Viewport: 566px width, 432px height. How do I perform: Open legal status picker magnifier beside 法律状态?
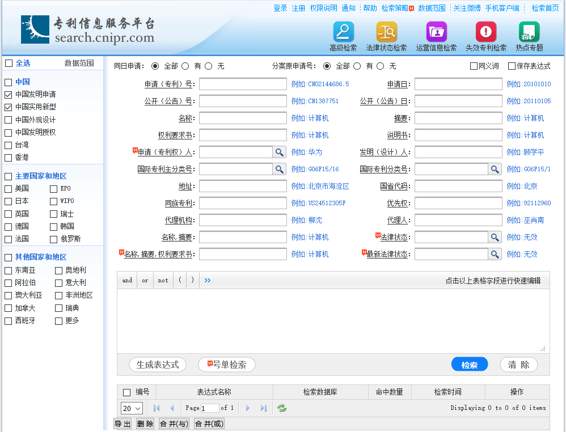(x=494, y=237)
